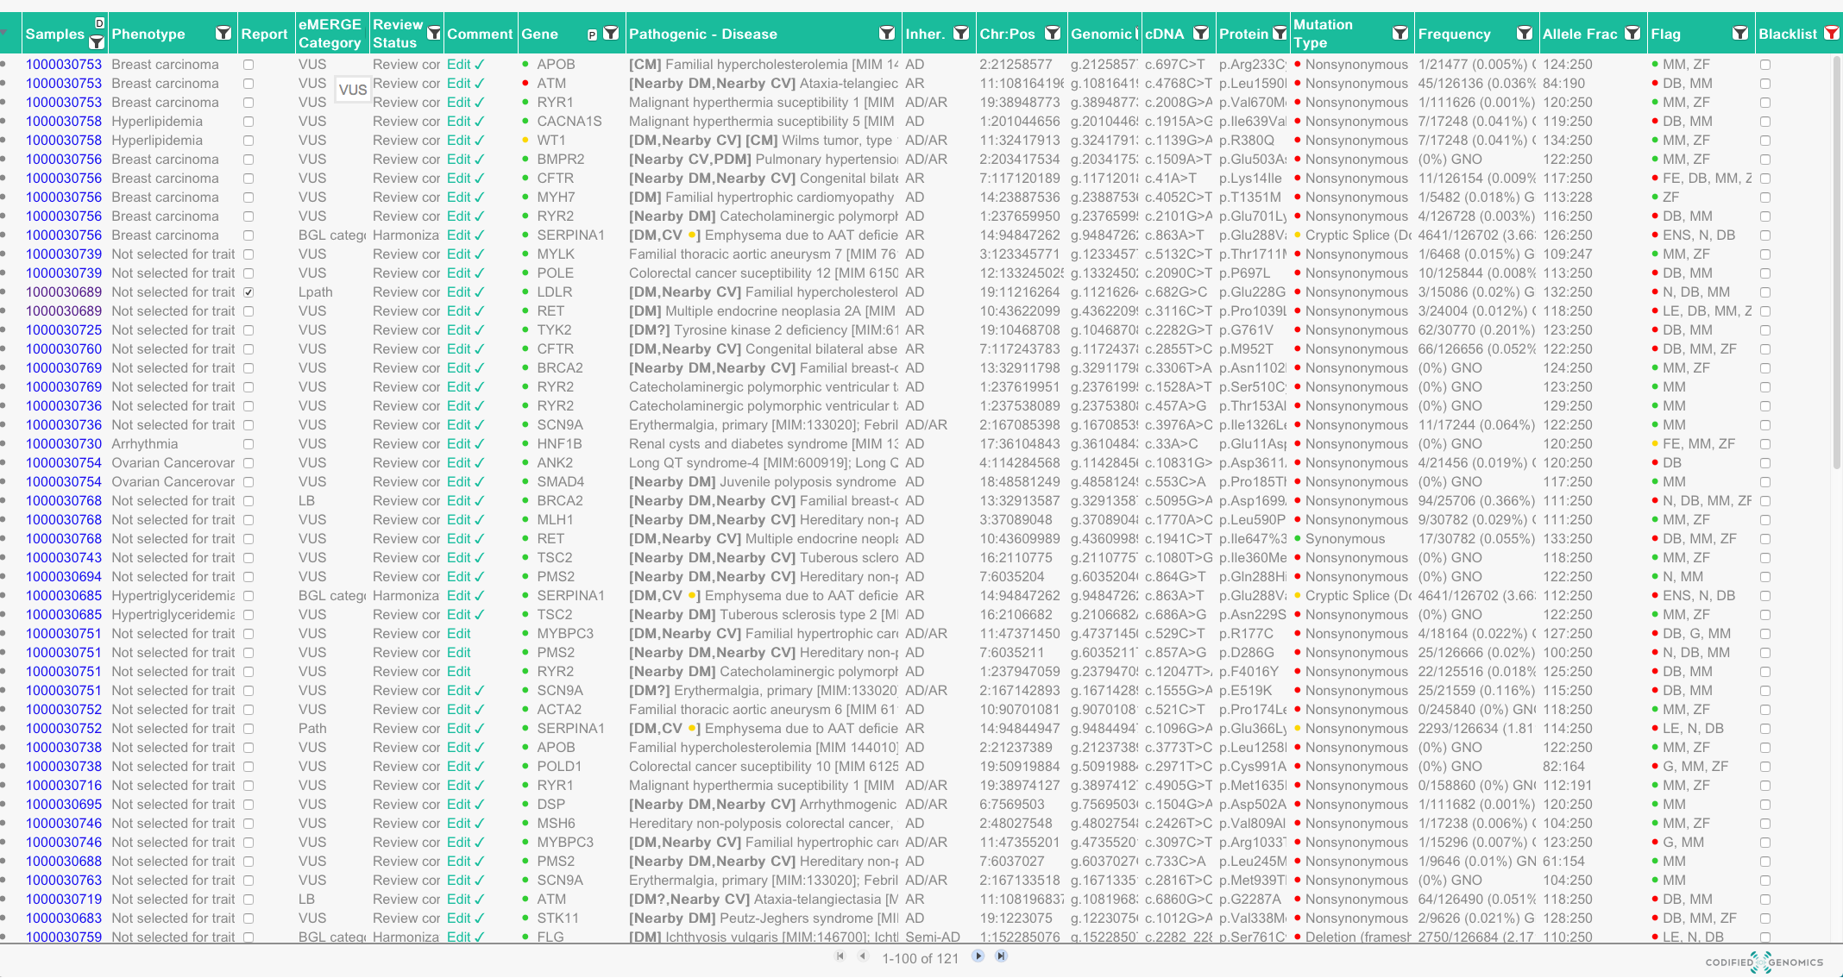This screenshot has height=978, width=1843.
Task: Click the yellow flag dot in HNF1B row
Action: pyautogui.click(x=1655, y=444)
